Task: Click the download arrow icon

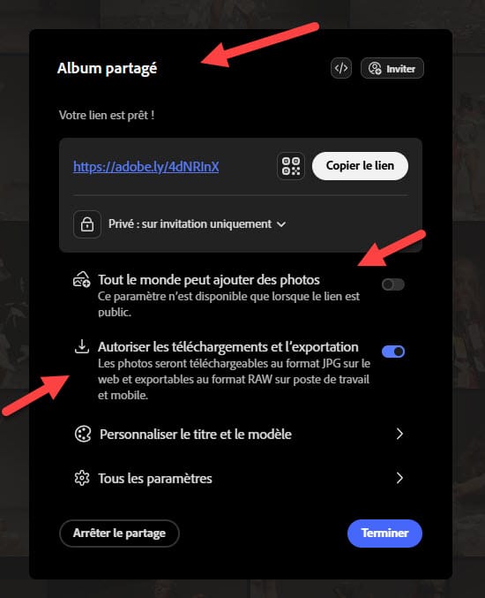Action: point(82,346)
